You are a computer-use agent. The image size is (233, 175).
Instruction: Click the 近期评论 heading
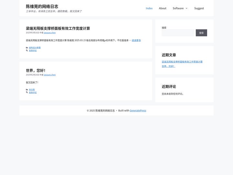click(169, 87)
